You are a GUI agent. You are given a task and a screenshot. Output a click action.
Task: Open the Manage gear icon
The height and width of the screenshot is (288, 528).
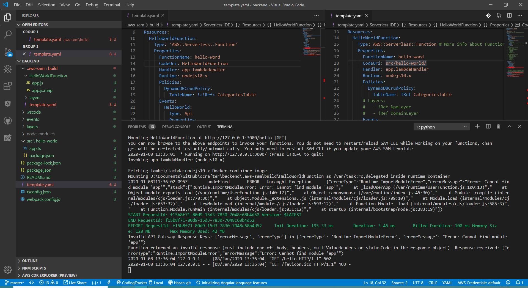(x=8, y=270)
